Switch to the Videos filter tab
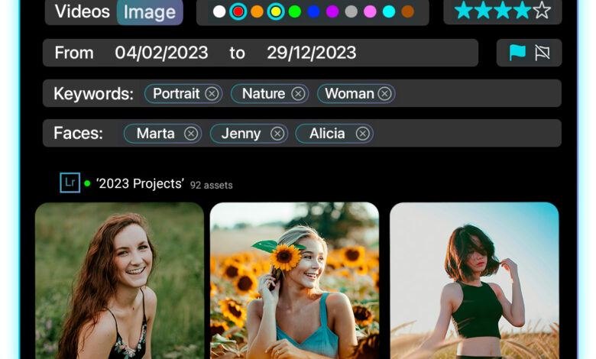The height and width of the screenshot is (359, 596). 82,11
